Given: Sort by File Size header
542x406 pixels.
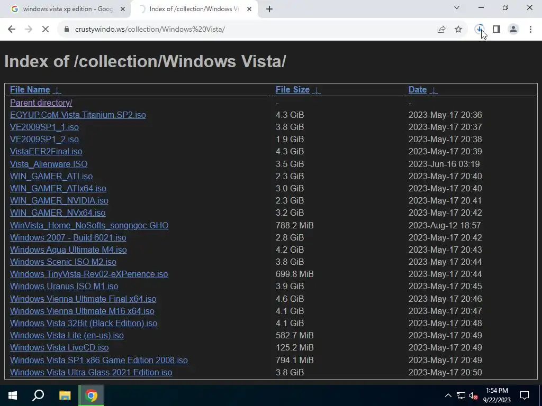Looking at the screenshot, I should [292, 90].
